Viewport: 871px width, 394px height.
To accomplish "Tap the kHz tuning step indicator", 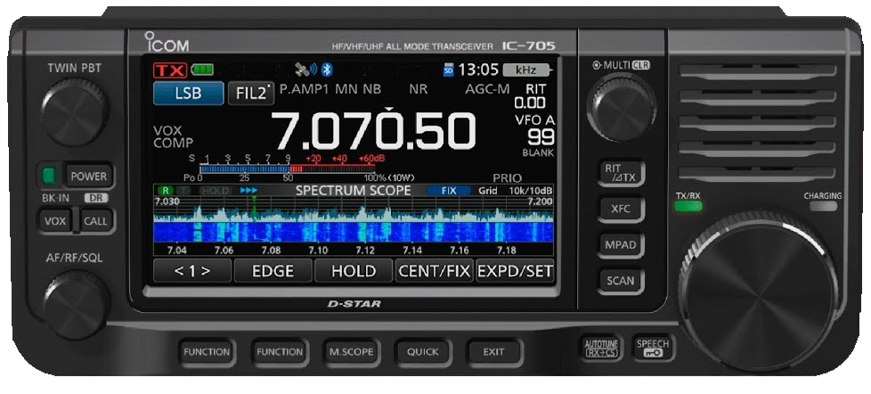I will 528,70.
